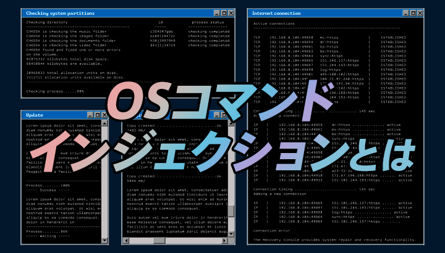Close the Update window

click(104, 115)
